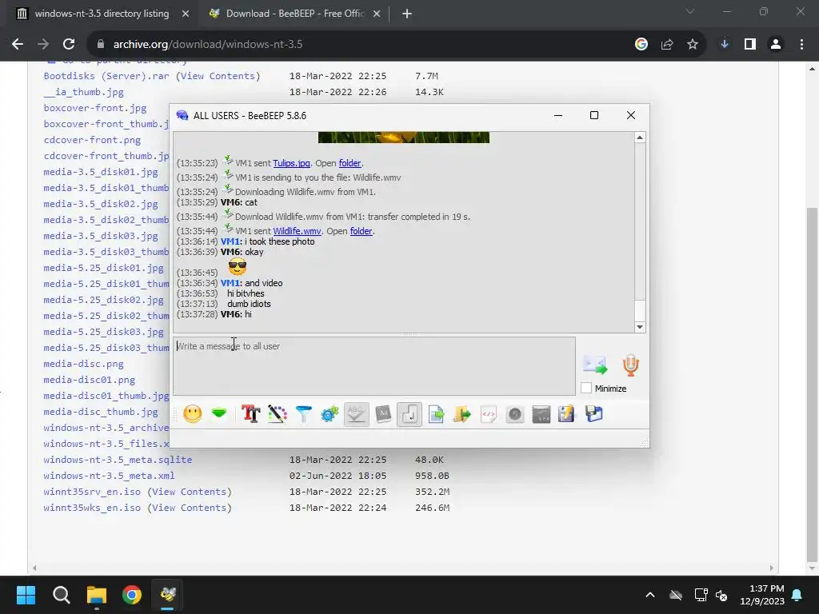
Task: Expand the system tray hidden icons chevron
Action: pos(650,595)
